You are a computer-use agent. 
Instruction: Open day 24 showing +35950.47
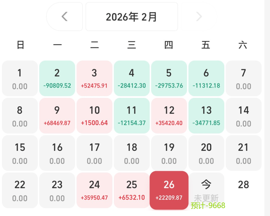[94, 190]
